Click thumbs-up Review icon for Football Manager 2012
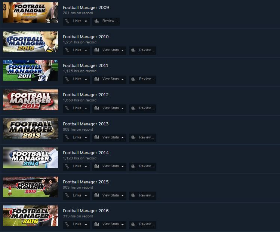The image size is (280, 232). [133, 108]
